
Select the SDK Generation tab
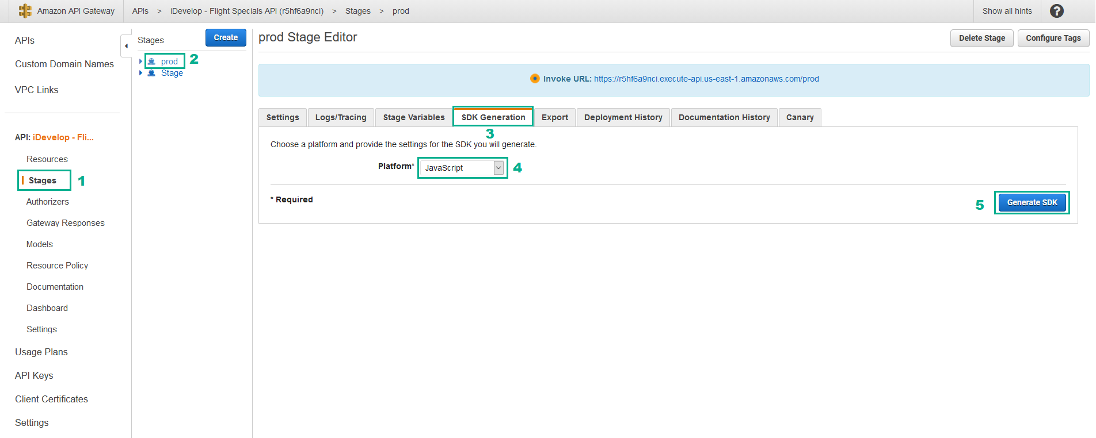[x=493, y=117]
